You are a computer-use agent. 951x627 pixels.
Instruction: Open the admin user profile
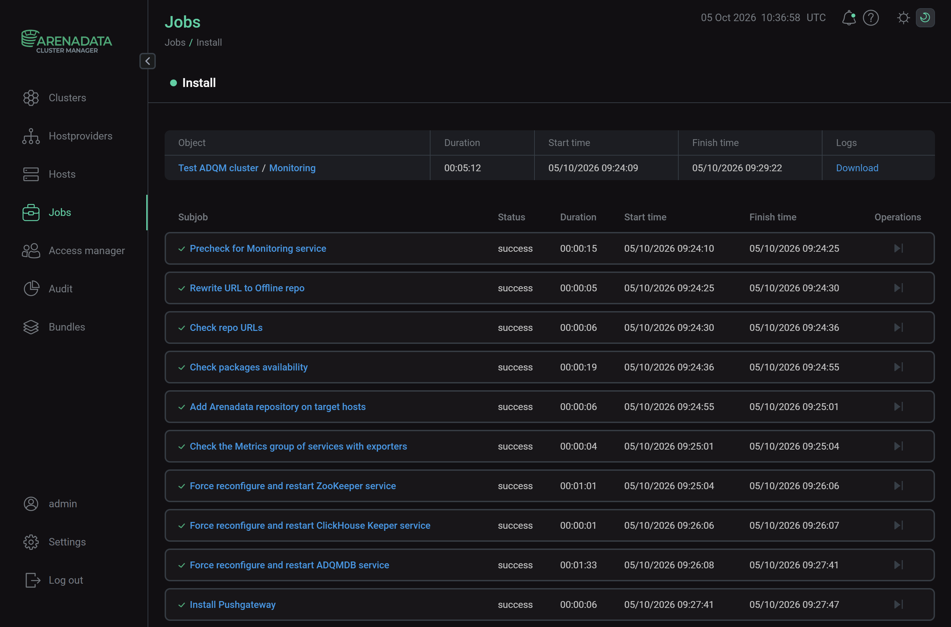63,504
